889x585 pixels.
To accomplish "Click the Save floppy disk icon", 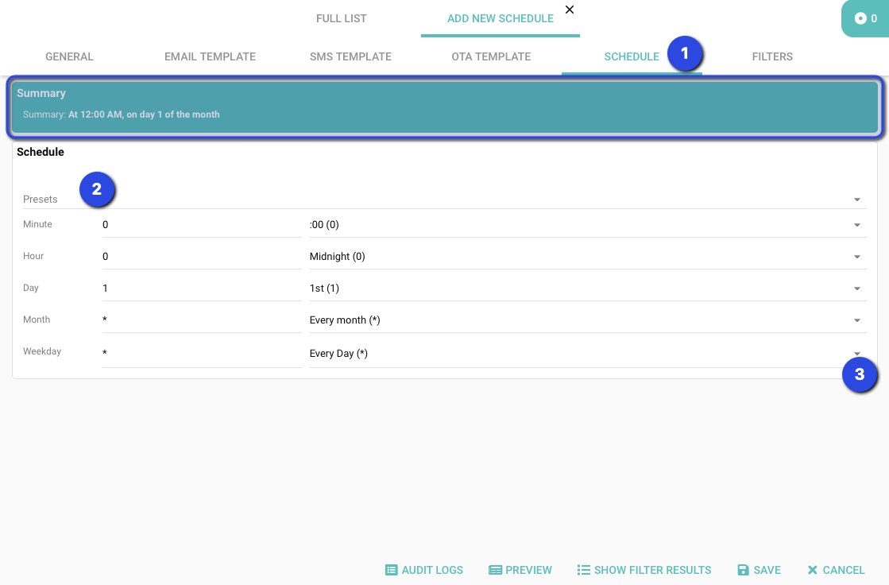I will tap(744, 570).
